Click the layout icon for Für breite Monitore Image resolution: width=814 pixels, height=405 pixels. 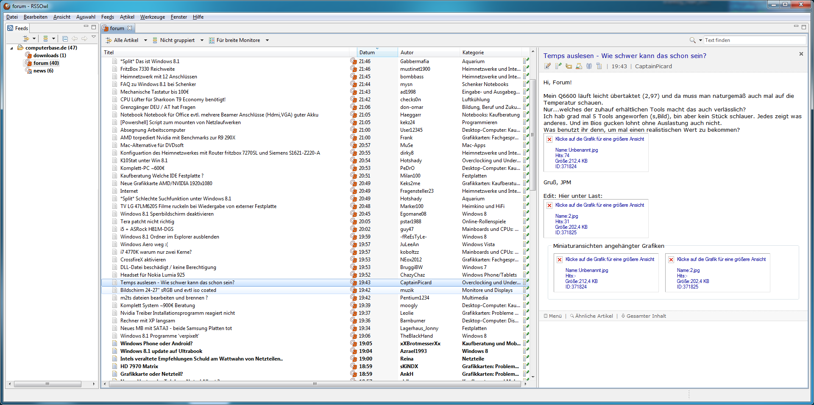(x=212, y=40)
